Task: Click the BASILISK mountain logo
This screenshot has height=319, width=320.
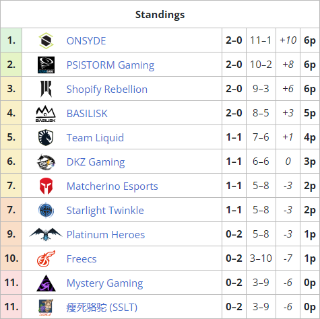Action: 46,114
